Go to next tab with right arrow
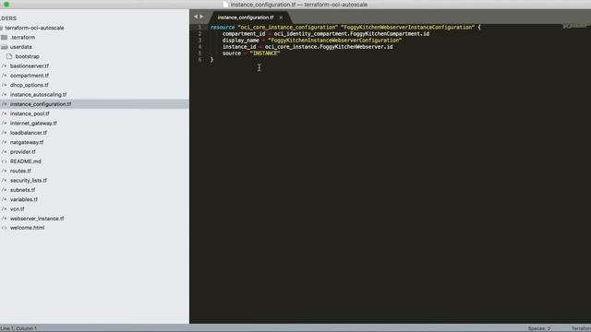This screenshot has width=591, height=332. pyautogui.click(x=201, y=17)
